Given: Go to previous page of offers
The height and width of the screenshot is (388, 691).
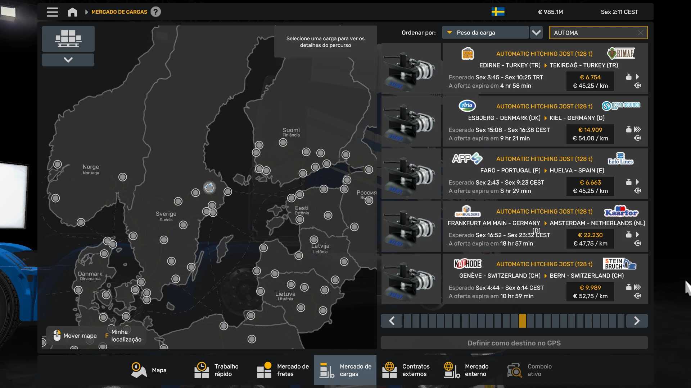Looking at the screenshot, I should [x=392, y=320].
